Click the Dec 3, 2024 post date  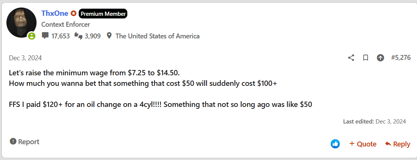(x=25, y=58)
